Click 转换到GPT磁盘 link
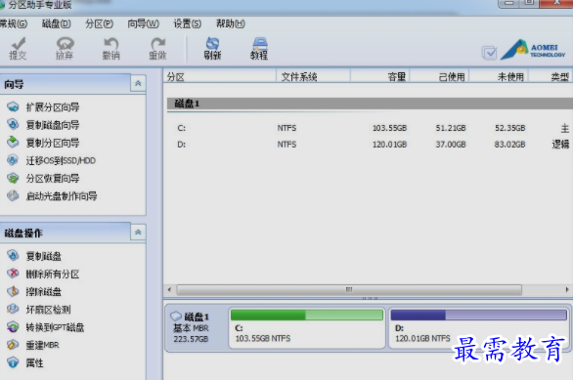 coord(55,327)
